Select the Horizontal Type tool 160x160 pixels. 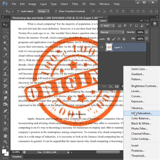pyautogui.click(x=5, y=117)
